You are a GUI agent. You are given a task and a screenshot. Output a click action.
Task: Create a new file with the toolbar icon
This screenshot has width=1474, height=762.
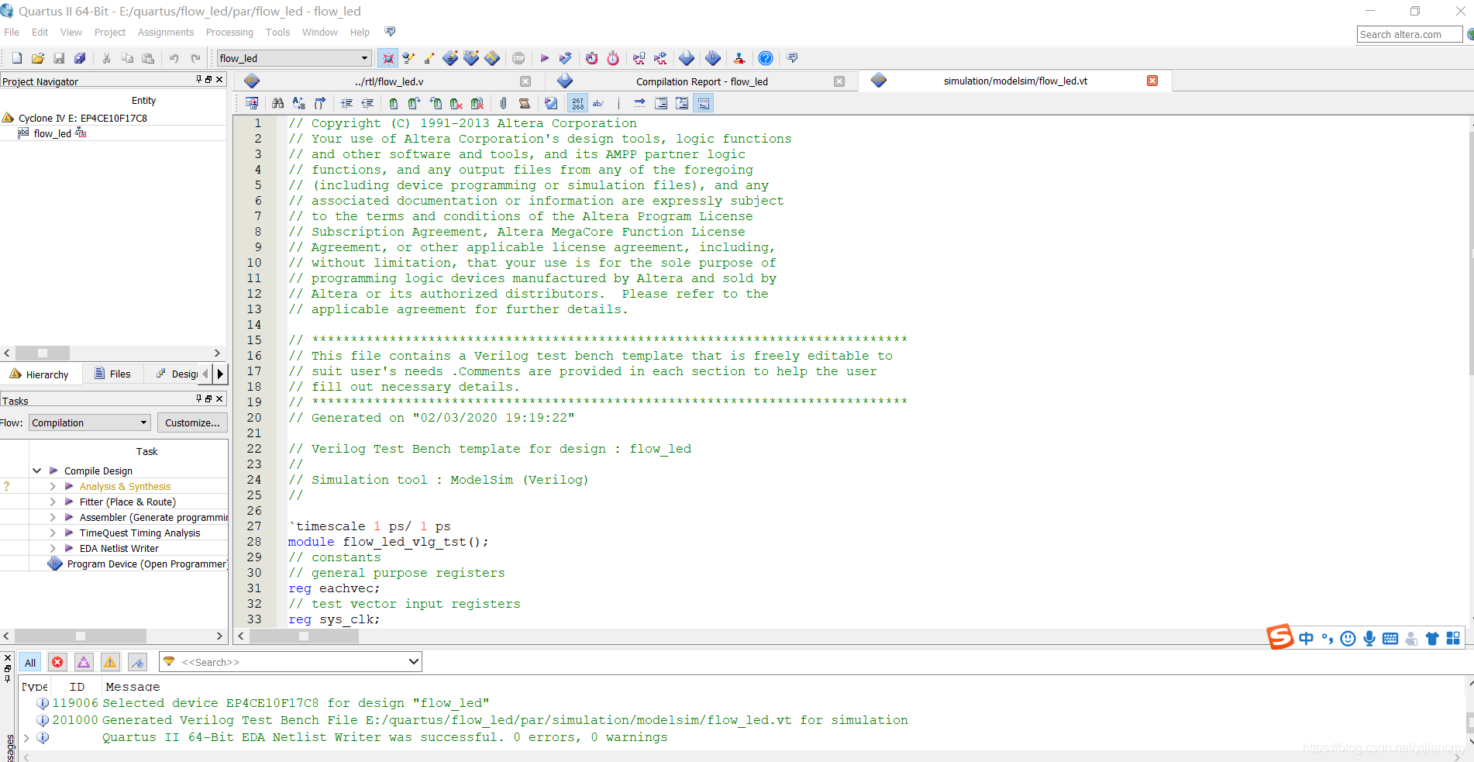coord(16,58)
